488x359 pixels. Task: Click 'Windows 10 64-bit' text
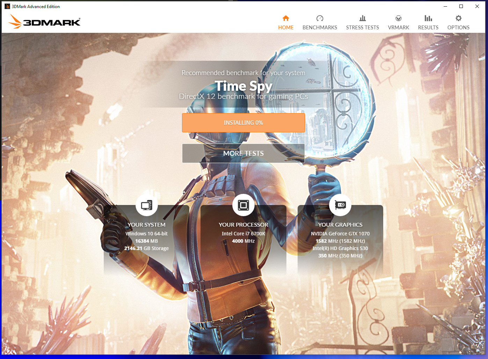(146, 234)
